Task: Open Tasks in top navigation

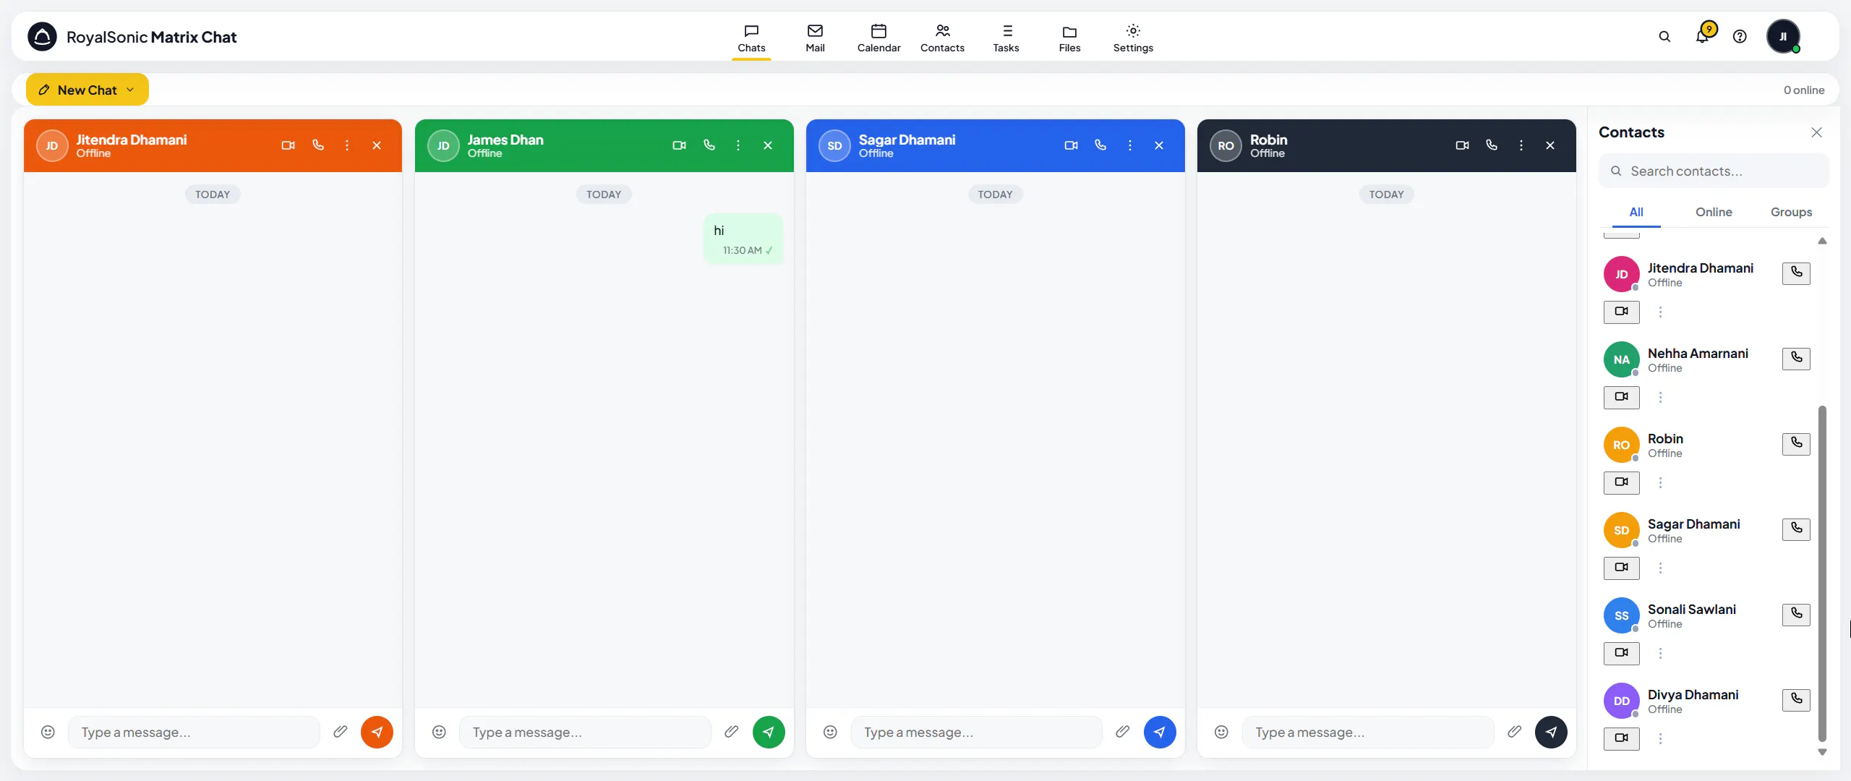Action: [1006, 38]
